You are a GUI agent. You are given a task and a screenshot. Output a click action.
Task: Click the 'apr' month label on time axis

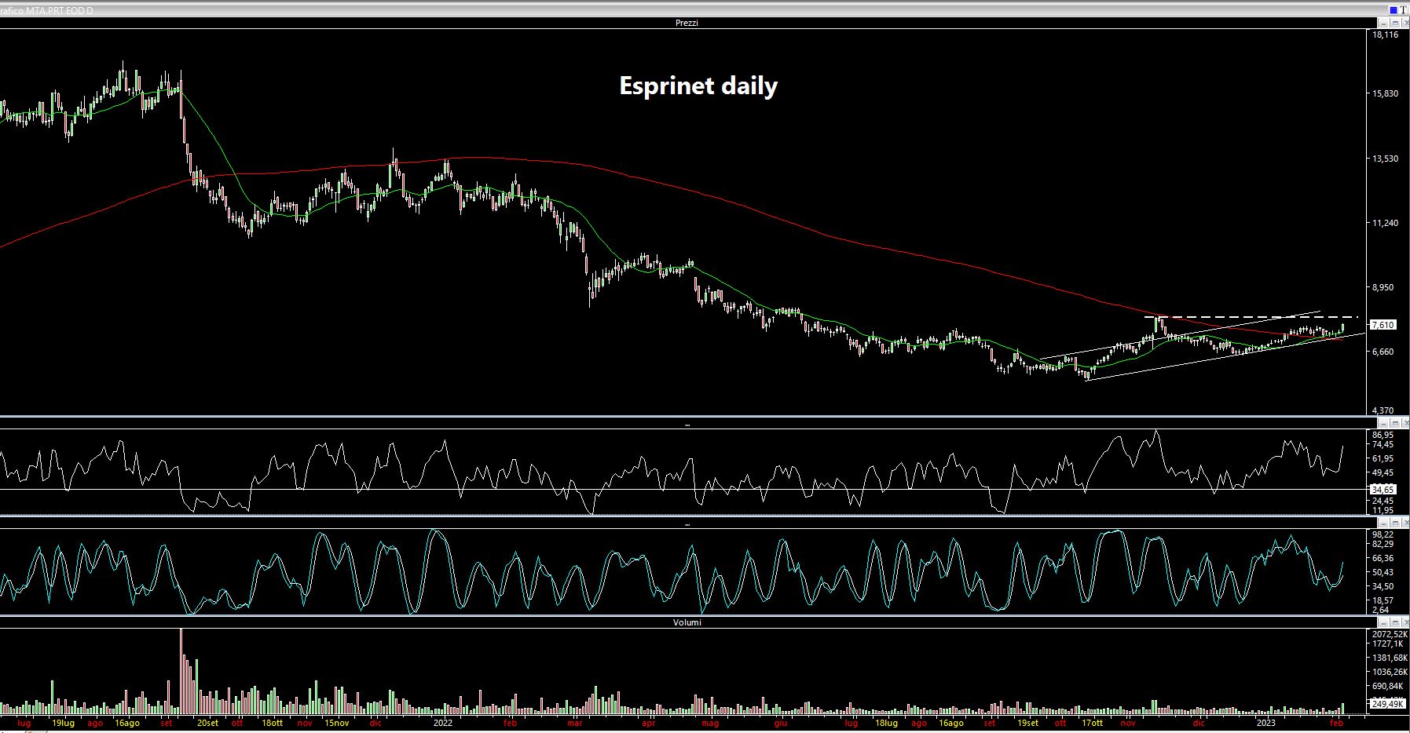(649, 723)
